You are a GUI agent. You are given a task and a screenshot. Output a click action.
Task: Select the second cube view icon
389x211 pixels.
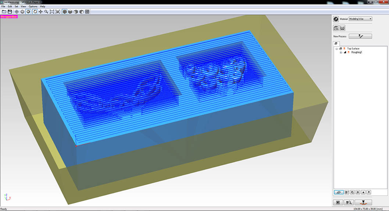click(70, 12)
